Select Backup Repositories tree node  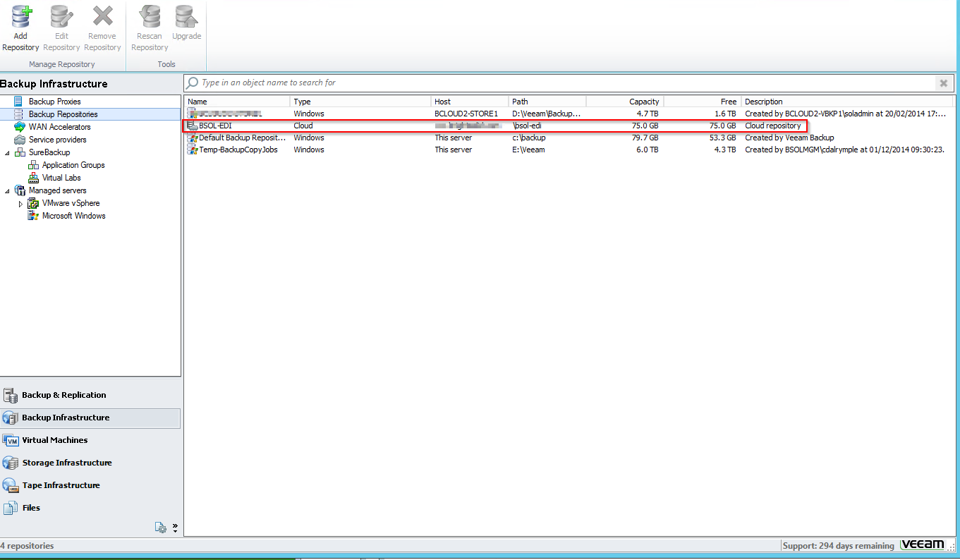[x=63, y=114]
